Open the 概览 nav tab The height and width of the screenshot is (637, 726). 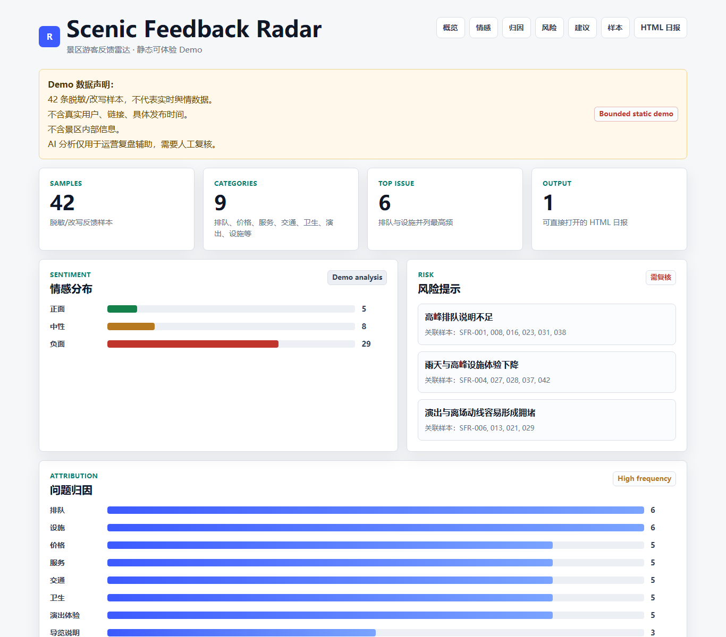(451, 28)
